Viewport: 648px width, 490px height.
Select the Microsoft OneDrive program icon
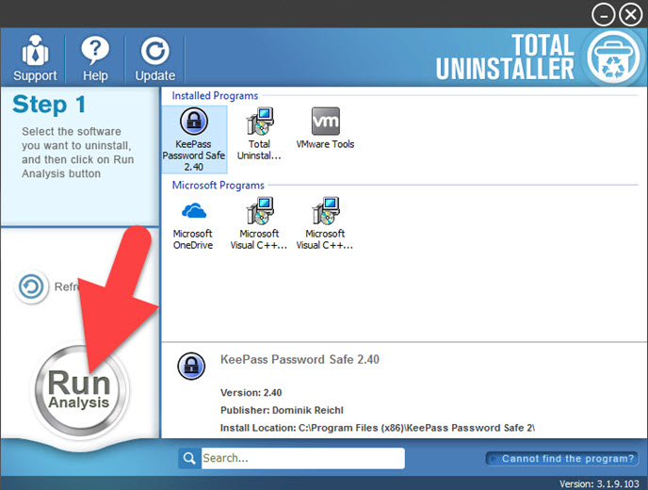(193, 224)
